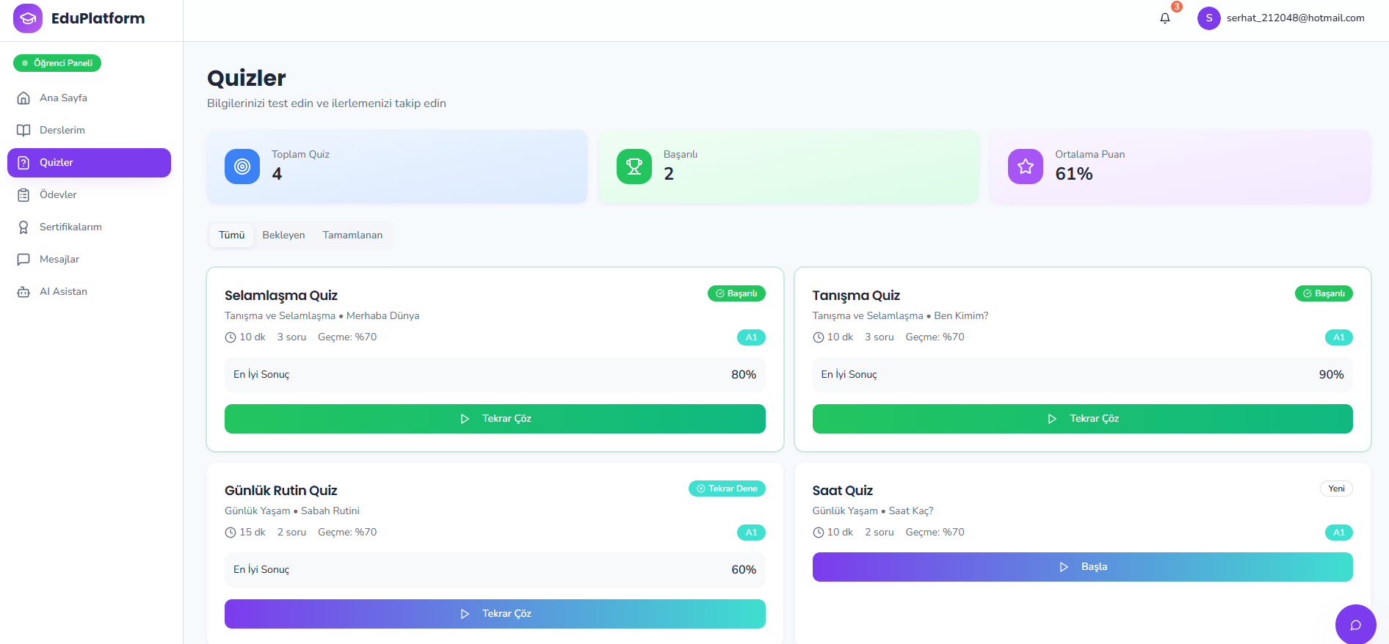Open Sertifikalarım in the sidebar

click(x=89, y=227)
